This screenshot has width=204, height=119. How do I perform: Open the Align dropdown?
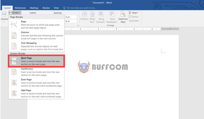pyautogui.click(x=134, y=13)
